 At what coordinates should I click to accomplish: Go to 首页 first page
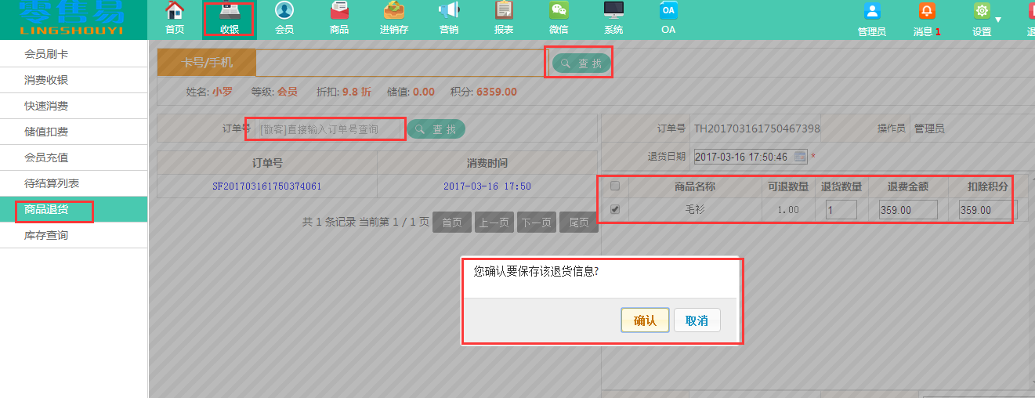coord(452,223)
